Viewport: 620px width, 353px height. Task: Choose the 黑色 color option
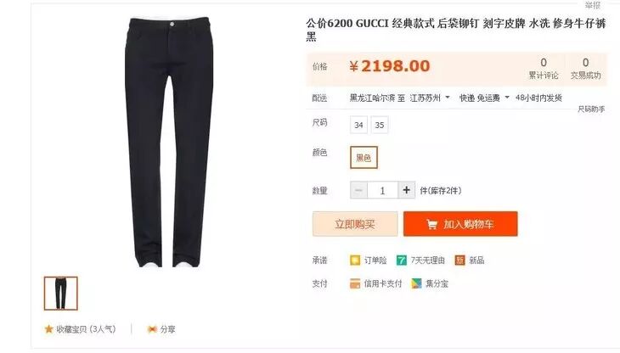pos(364,158)
